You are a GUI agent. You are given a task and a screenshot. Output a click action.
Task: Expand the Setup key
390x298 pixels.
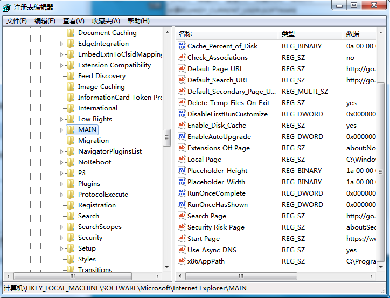pos(62,248)
